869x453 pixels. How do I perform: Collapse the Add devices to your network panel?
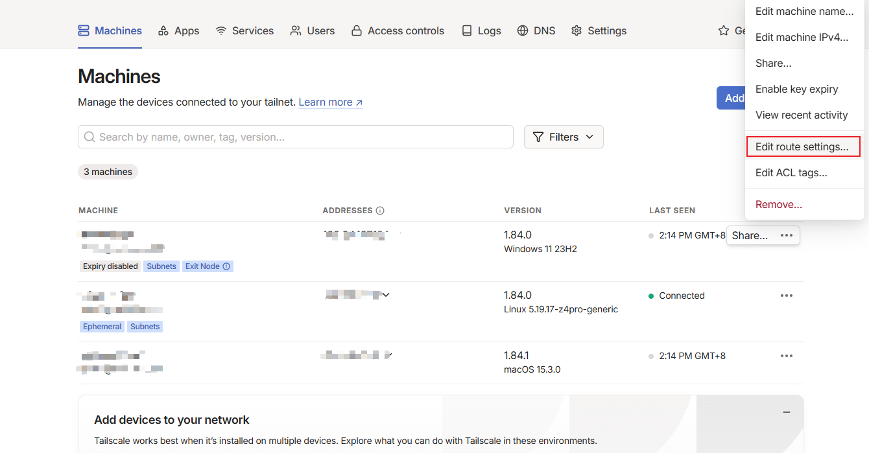tap(787, 412)
